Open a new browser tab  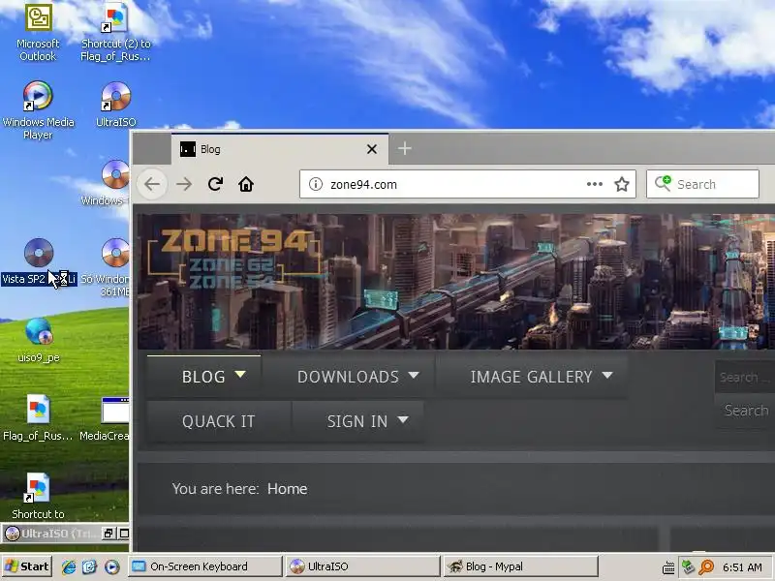pos(405,148)
